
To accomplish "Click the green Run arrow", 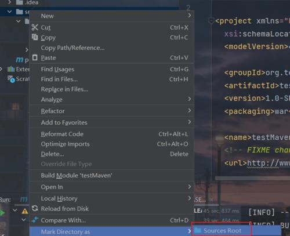I will click(x=2, y=213).
